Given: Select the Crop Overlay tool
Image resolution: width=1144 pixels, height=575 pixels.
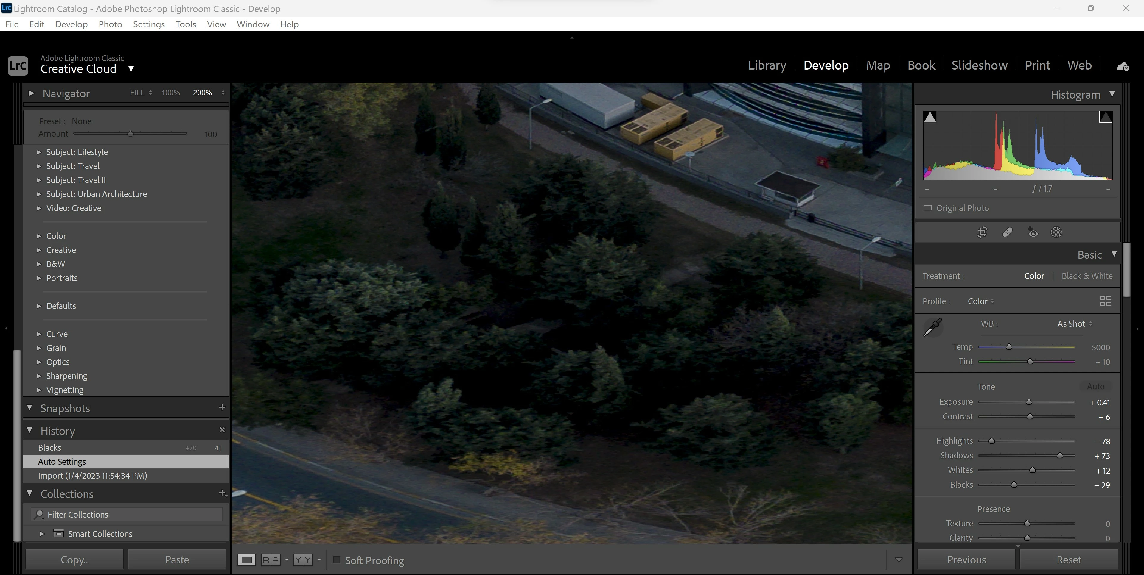Looking at the screenshot, I should [982, 232].
